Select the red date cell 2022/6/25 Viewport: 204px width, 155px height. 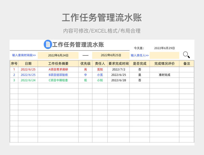click(x=28, y=69)
